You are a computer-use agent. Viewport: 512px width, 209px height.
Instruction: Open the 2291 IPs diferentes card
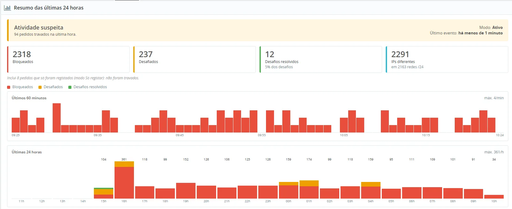pos(447,59)
